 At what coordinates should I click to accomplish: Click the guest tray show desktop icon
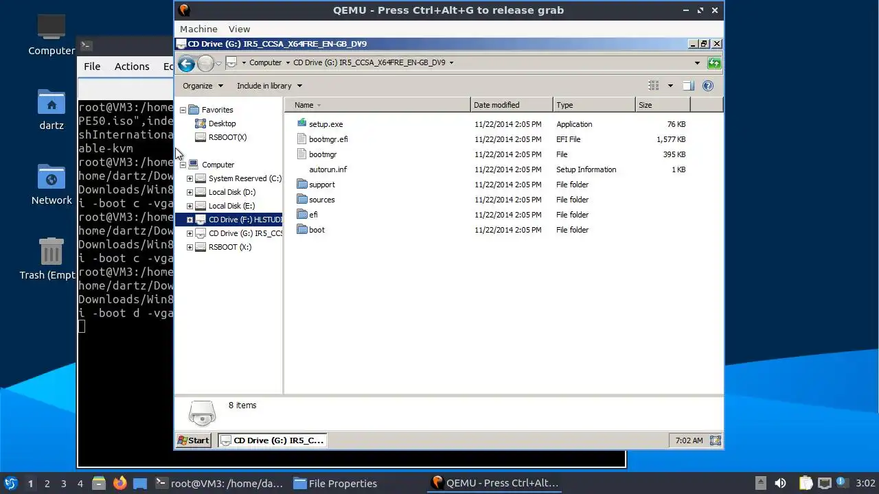click(x=715, y=440)
